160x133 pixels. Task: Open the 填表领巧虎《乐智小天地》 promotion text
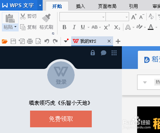(60, 103)
